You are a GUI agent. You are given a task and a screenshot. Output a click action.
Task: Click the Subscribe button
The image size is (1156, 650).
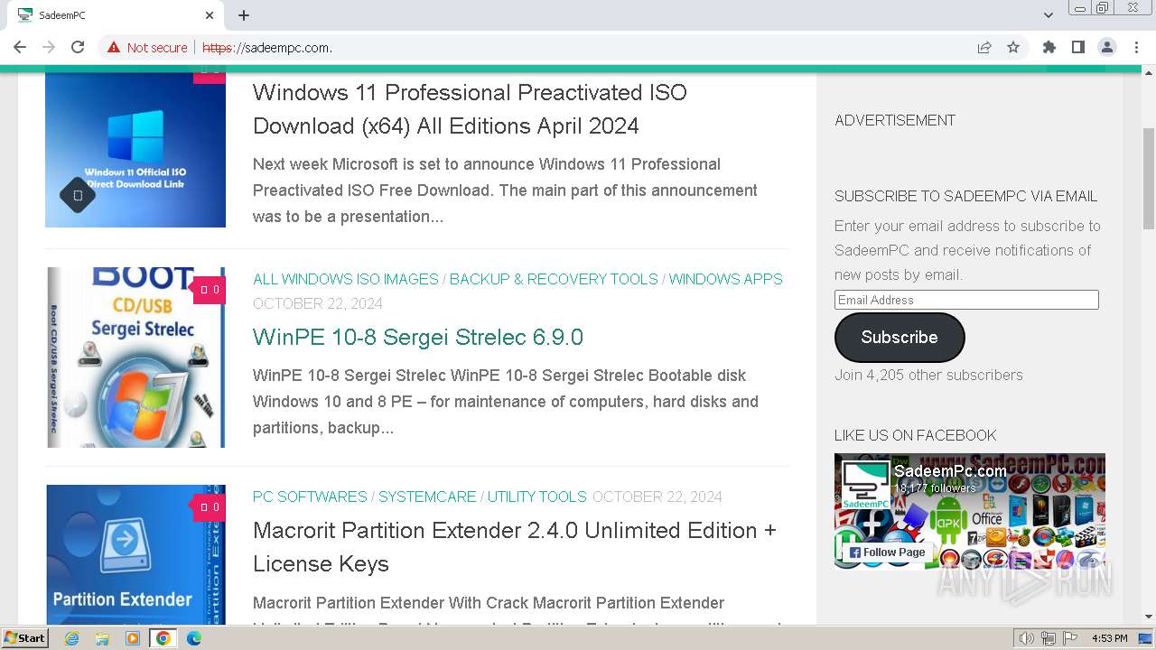click(900, 338)
